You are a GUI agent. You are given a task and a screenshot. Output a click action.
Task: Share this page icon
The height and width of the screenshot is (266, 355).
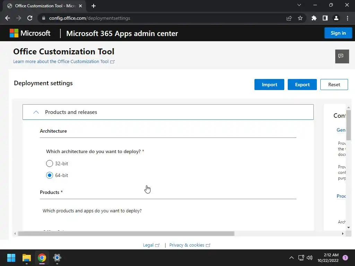click(x=289, y=18)
